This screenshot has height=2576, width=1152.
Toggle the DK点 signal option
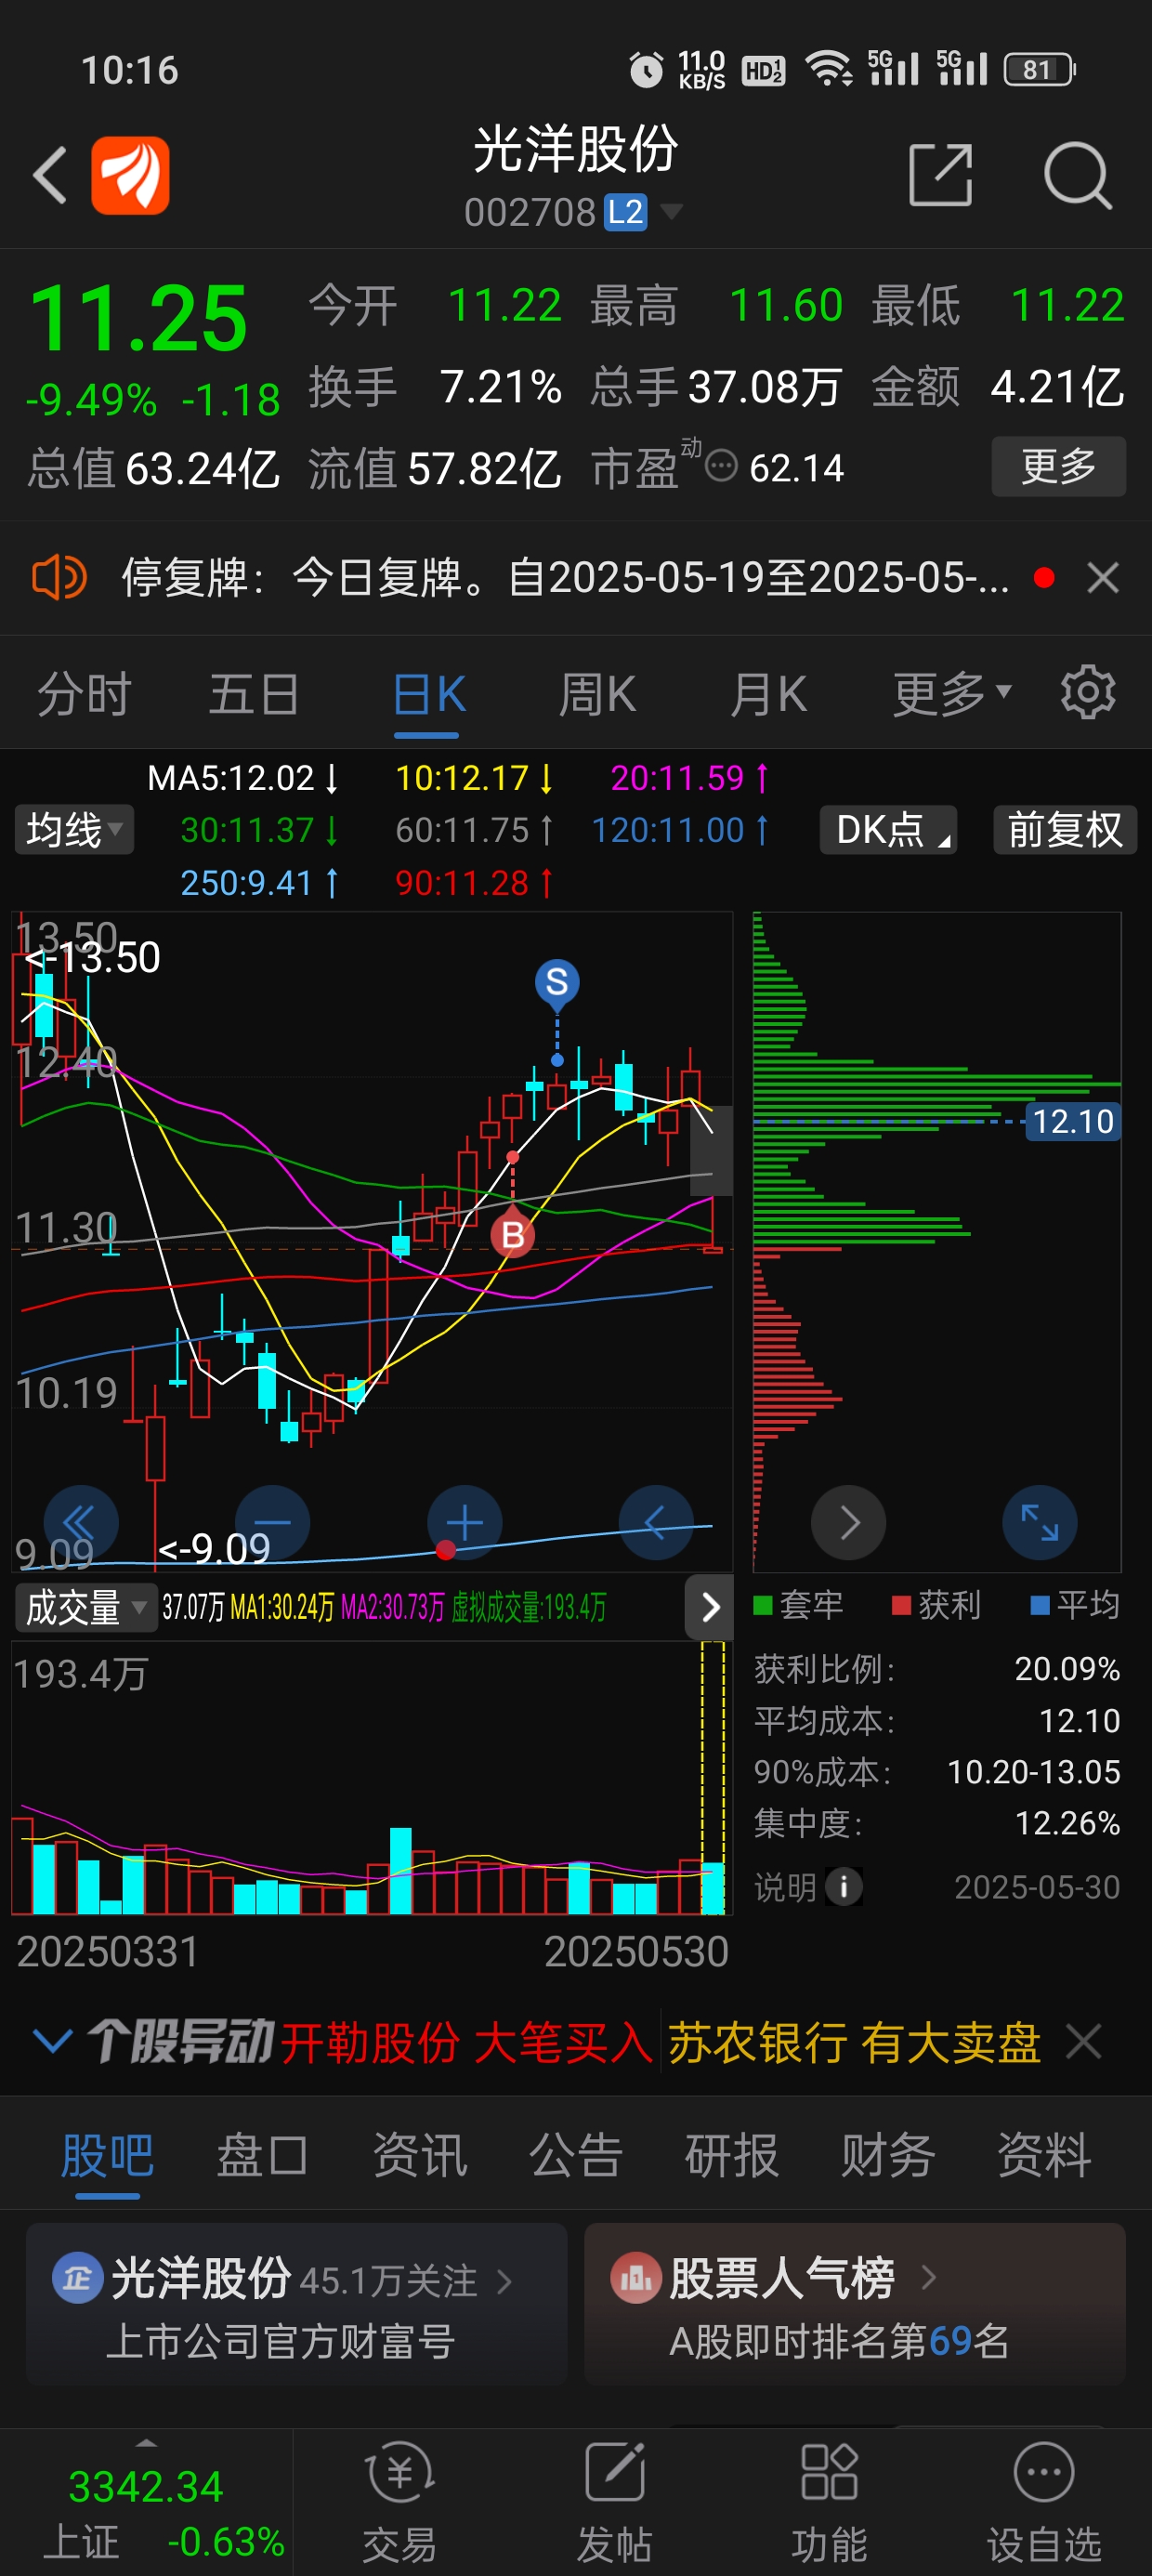click(x=888, y=829)
